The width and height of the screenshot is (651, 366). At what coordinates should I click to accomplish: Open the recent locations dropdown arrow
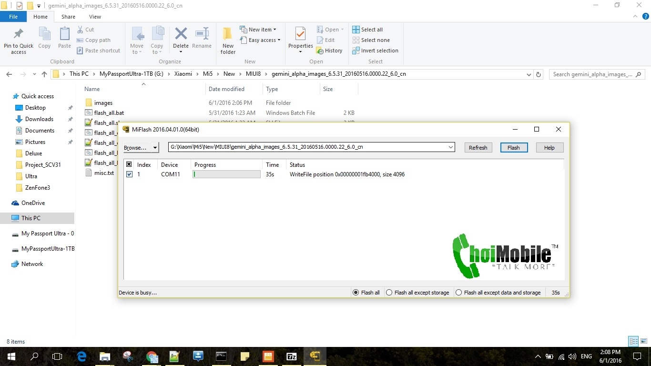(34, 74)
